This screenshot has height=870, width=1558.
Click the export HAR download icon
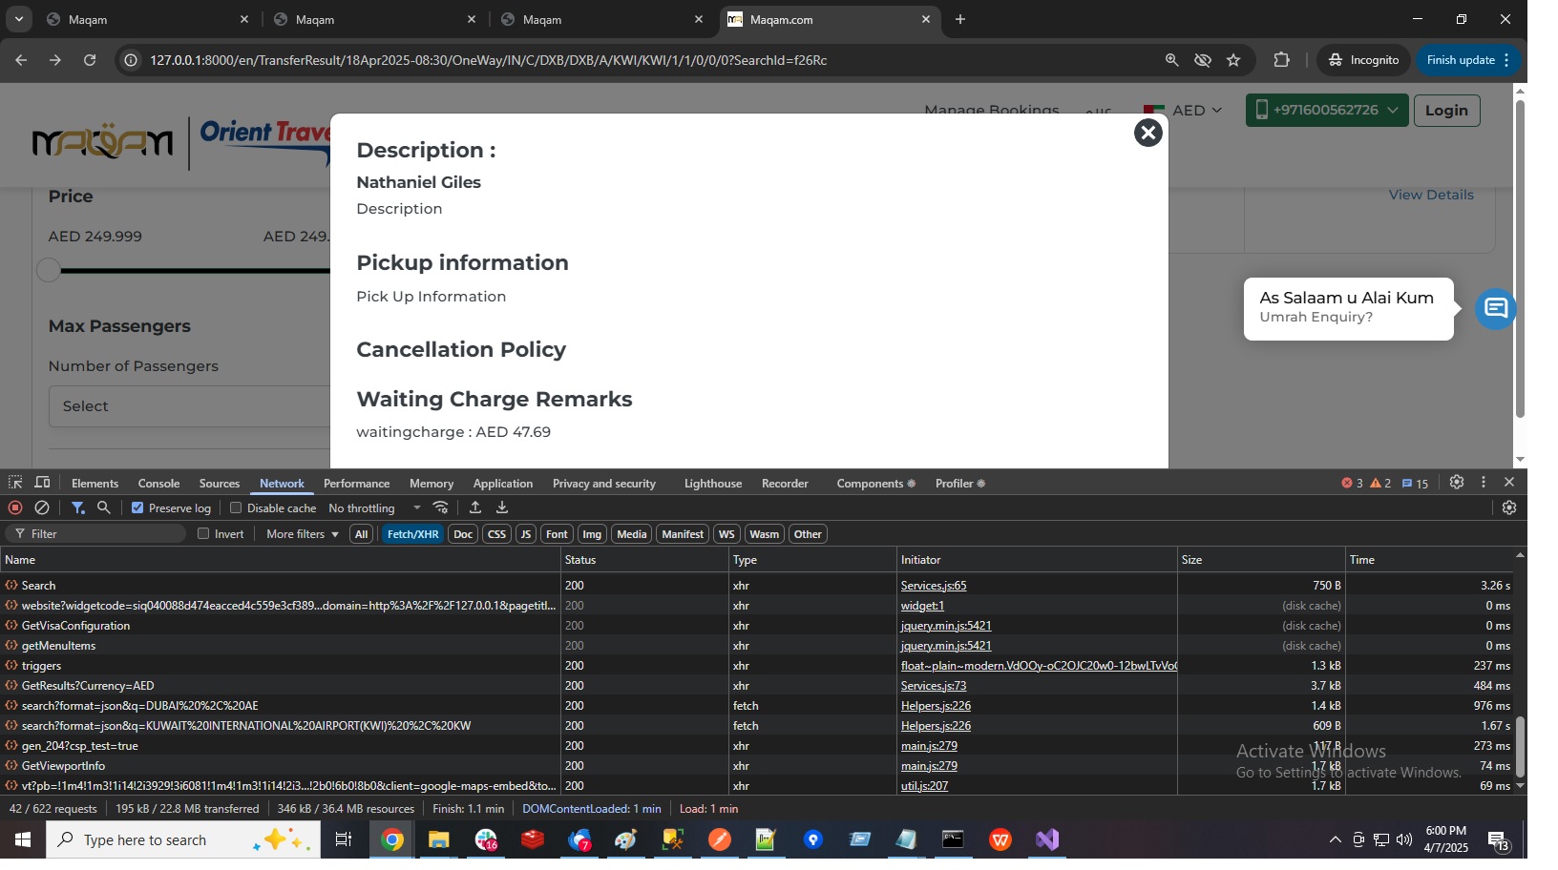click(502, 508)
